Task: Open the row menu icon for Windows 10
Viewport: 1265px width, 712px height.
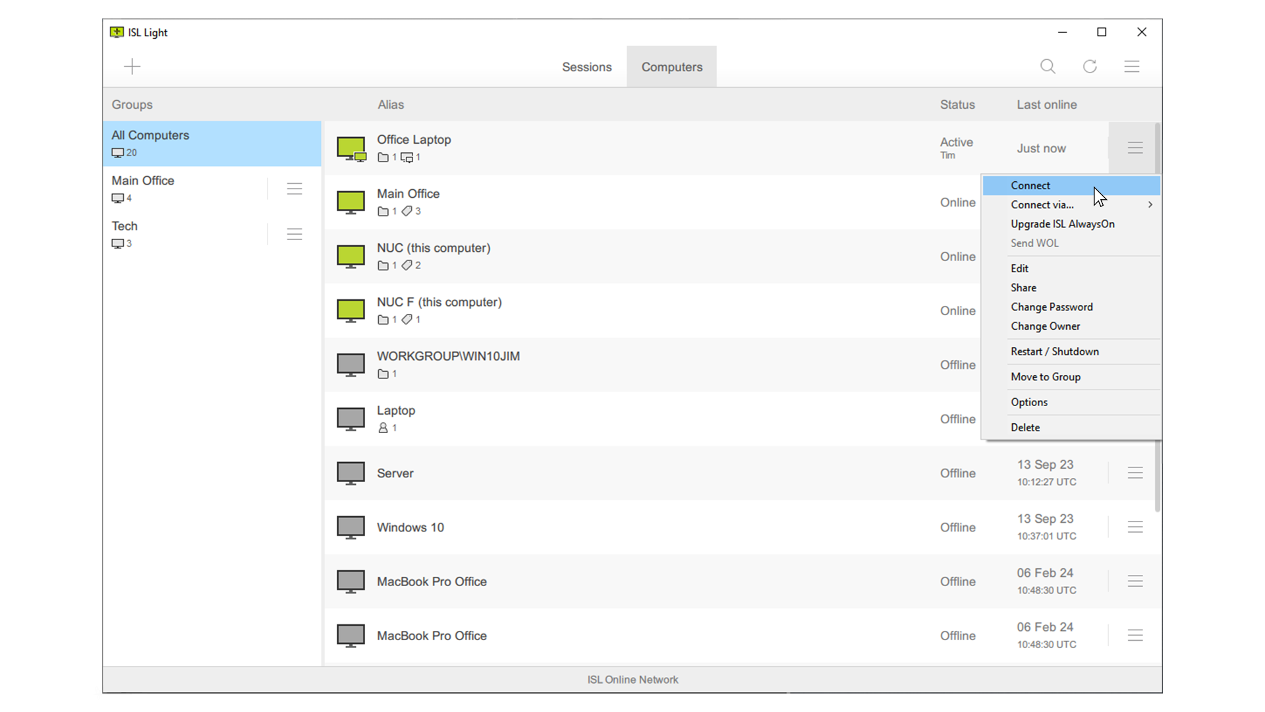Action: pyautogui.click(x=1135, y=527)
